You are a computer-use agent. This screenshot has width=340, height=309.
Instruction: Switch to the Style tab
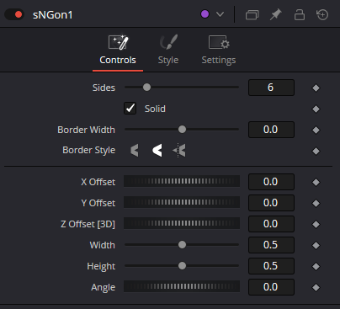168,50
